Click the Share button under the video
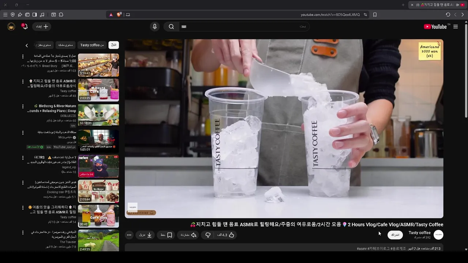 [x=189, y=235]
